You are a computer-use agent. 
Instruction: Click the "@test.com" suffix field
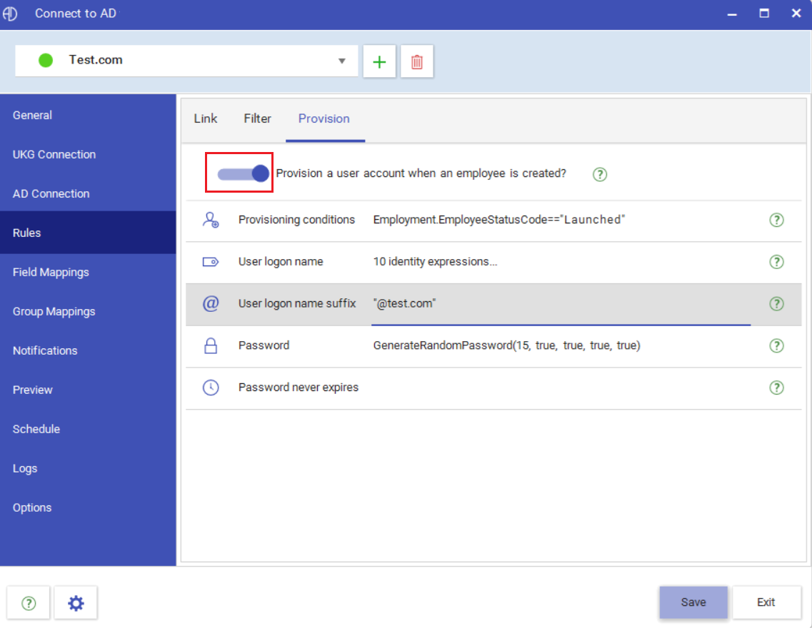coord(561,304)
